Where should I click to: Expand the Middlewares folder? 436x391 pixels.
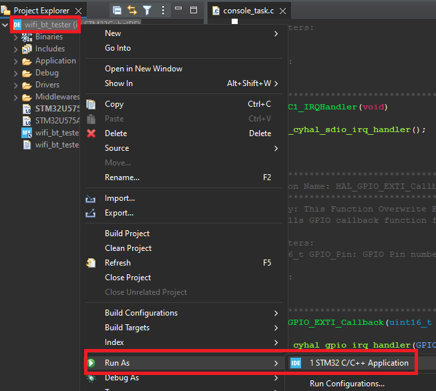16,97
